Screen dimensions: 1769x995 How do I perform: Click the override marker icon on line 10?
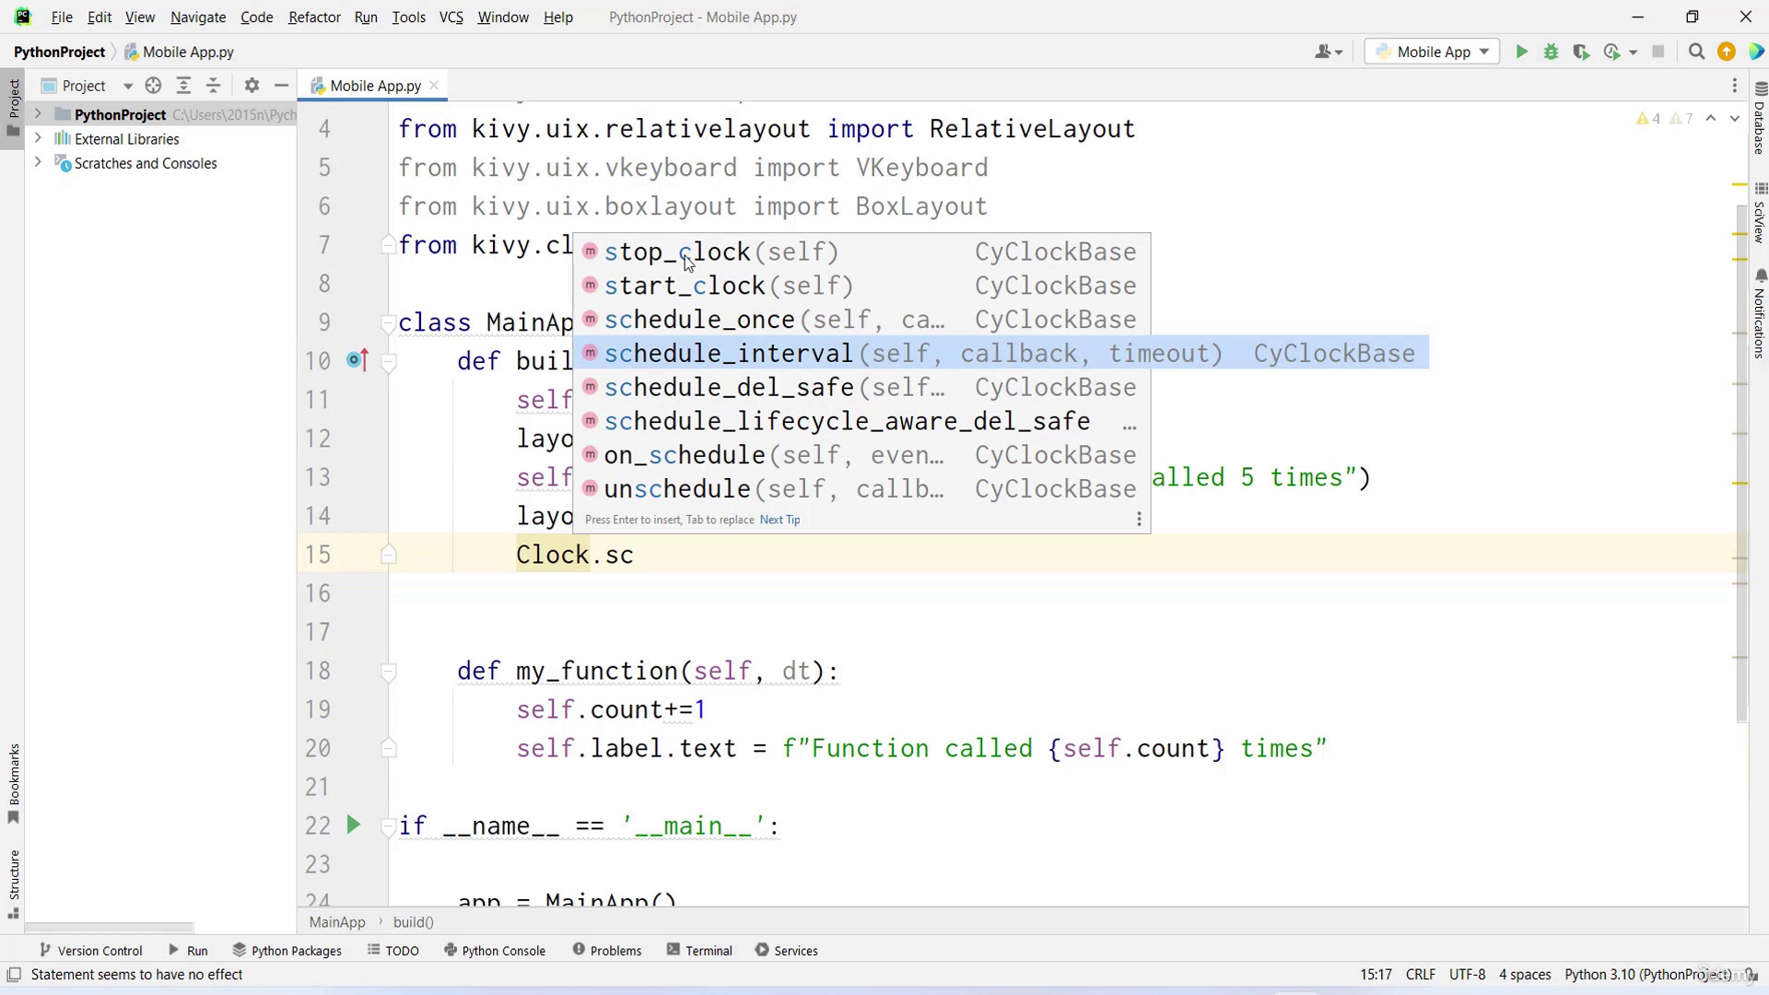pyautogui.click(x=357, y=360)
